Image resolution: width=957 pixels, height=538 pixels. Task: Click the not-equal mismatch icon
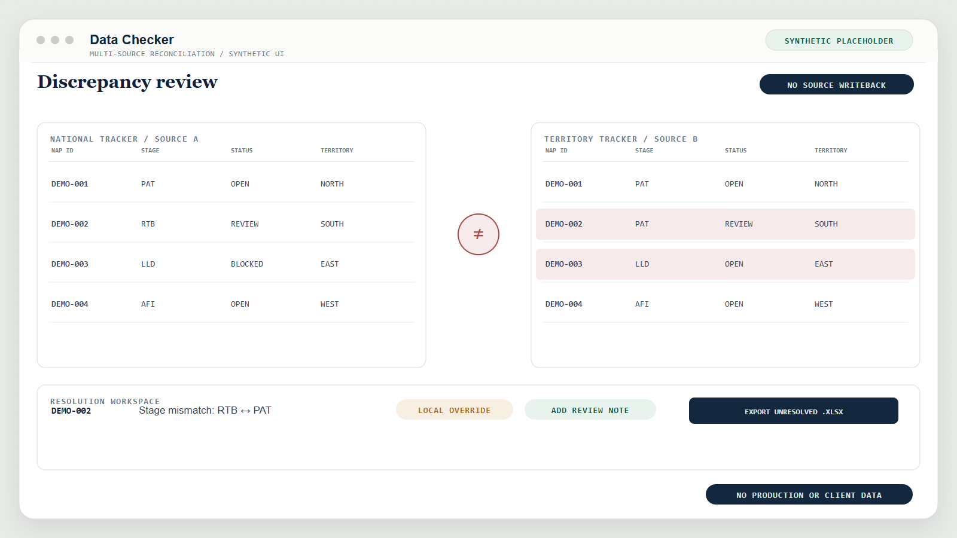coord(478,234)
